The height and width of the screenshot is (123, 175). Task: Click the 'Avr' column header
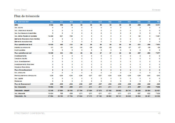pyautogui.click(x=62, y=22)
